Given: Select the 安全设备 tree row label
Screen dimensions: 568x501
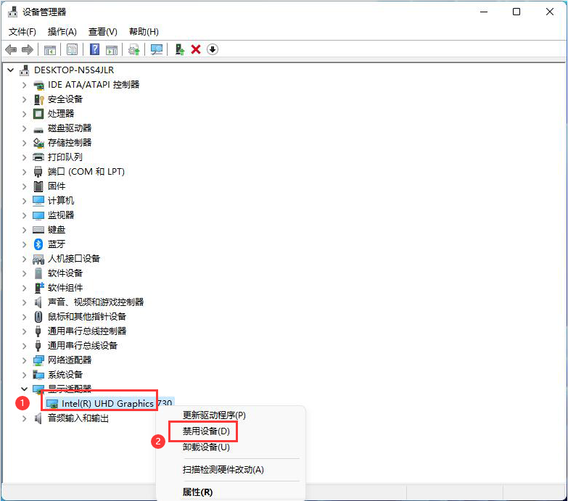Looking at the screenshot, I should pyautogui.click(x=65, y=99).
